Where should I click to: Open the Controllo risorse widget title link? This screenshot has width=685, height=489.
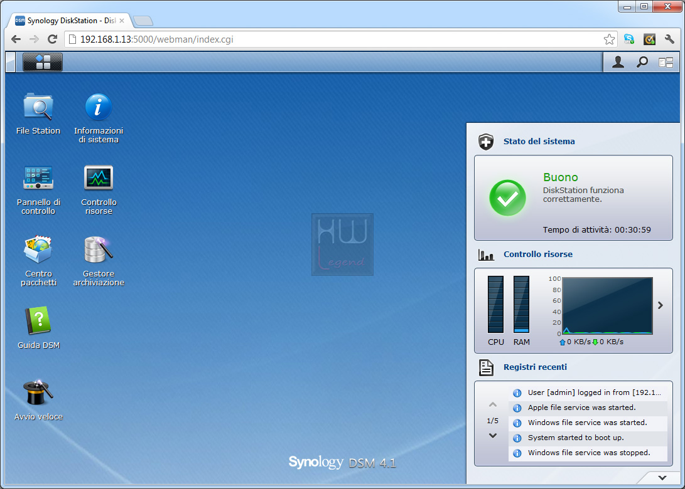tap(538, 255)
